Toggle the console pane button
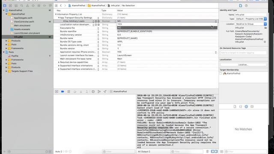 [216, 151]
